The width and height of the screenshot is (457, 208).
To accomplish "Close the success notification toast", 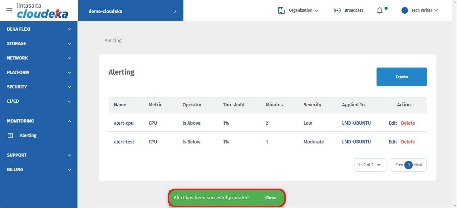I will (x=270, y=198).
